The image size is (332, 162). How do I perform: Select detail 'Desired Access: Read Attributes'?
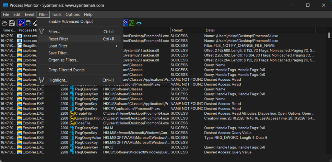pos(259,113)
